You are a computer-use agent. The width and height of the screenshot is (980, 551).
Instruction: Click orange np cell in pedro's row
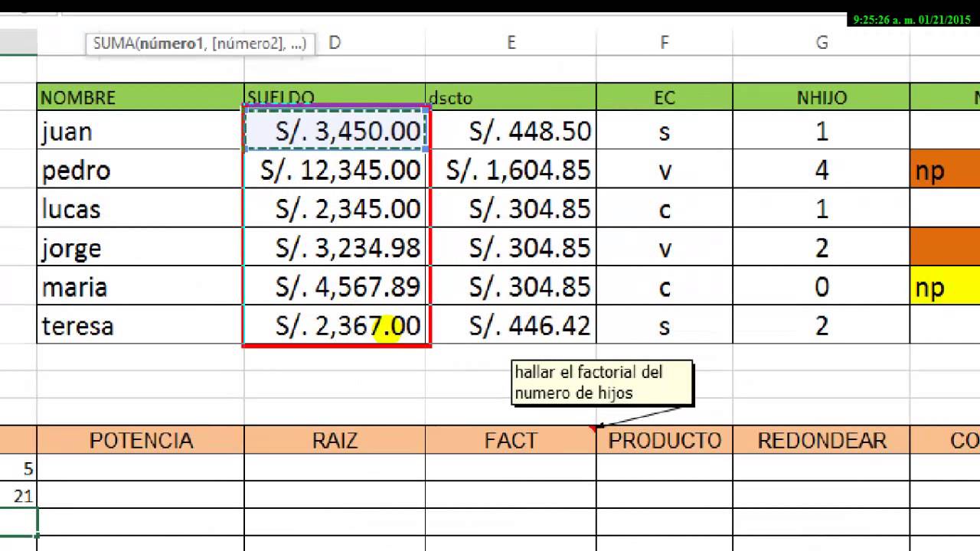point(946,170)
